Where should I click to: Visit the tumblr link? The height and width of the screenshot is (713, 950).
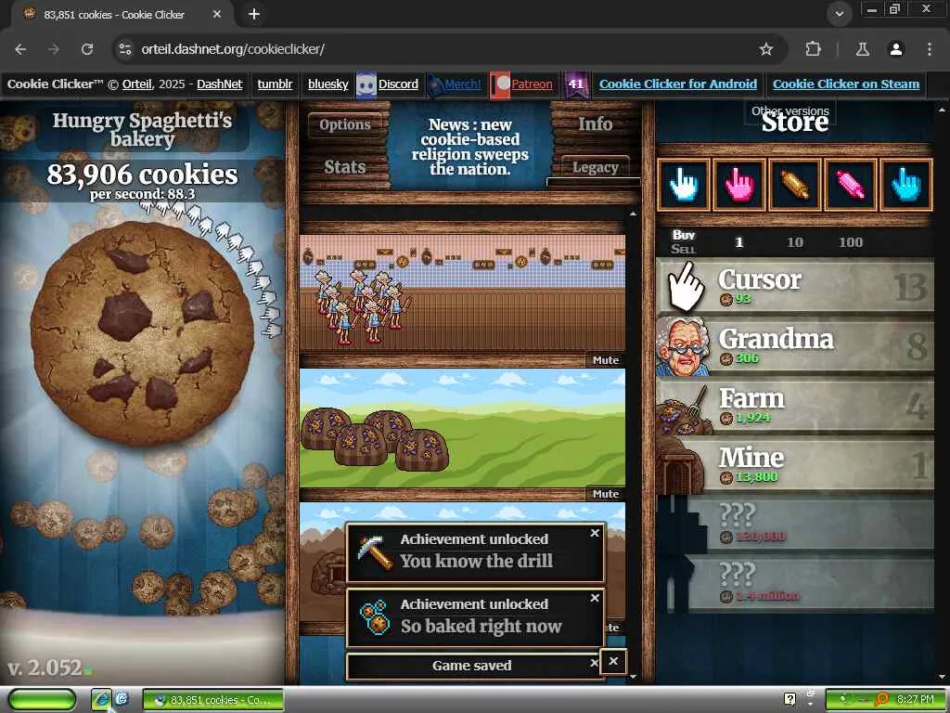click(275, 84)
